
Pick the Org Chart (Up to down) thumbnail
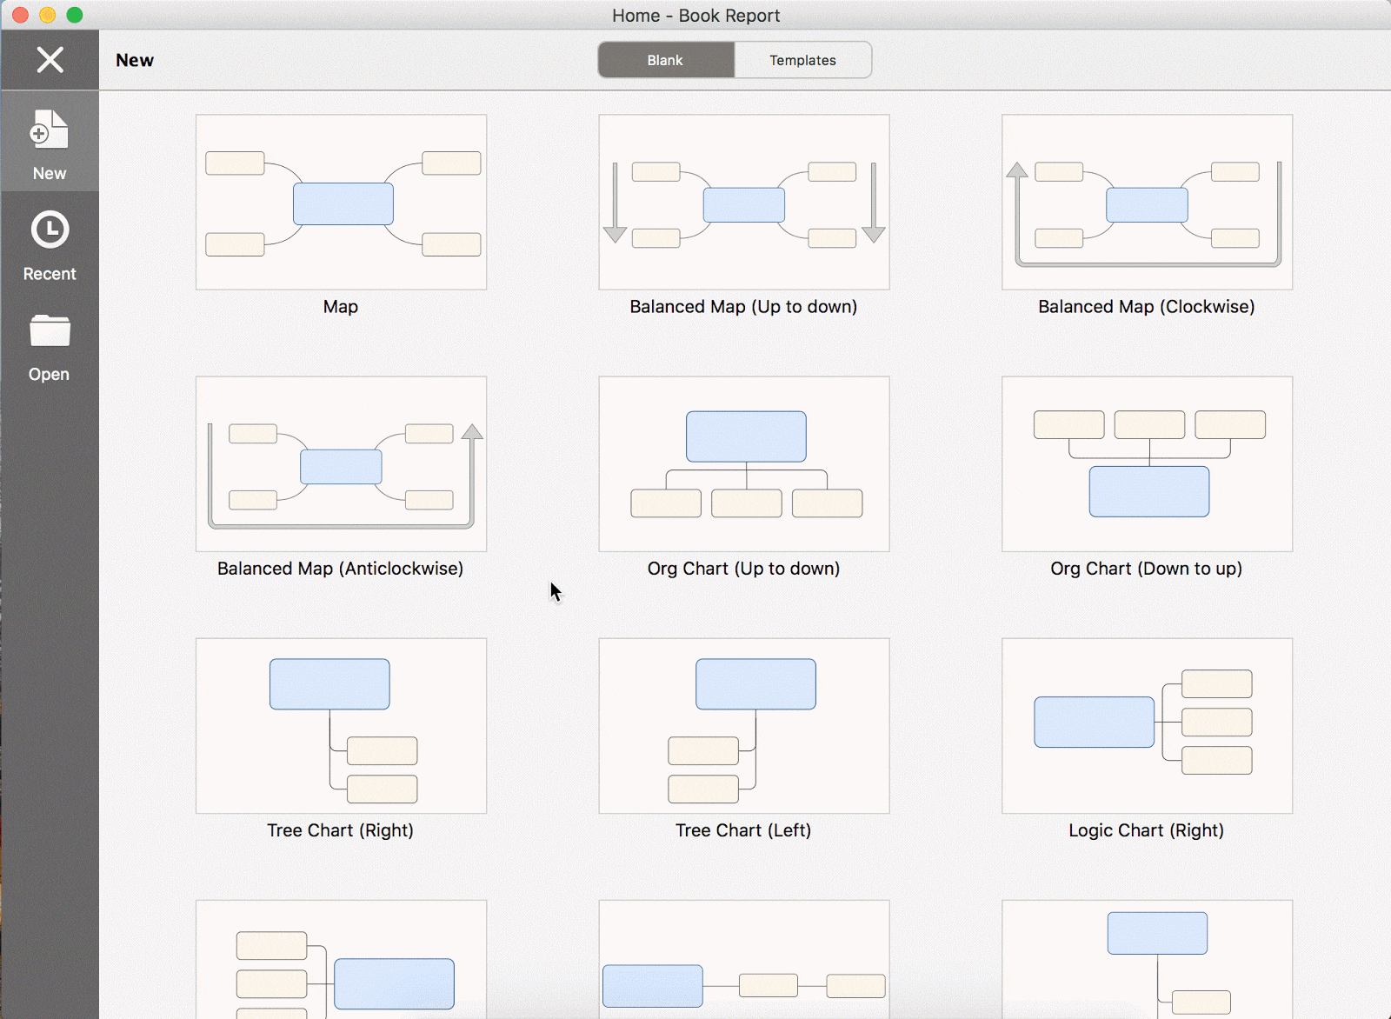coord(744,464)
